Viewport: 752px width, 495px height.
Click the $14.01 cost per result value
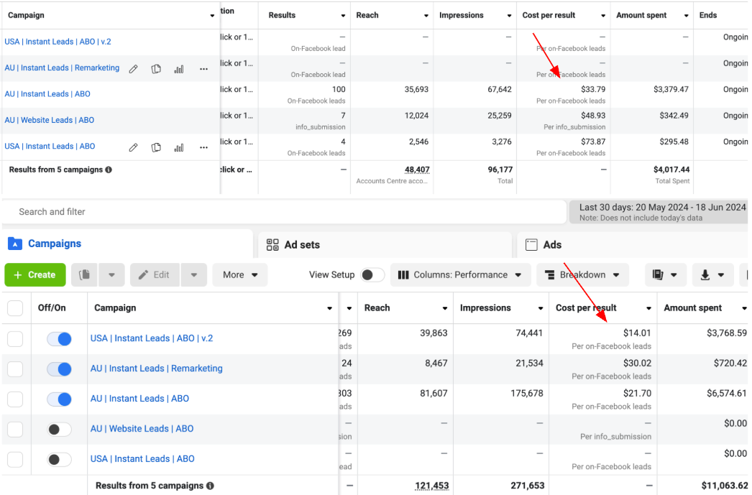(637, 333)
